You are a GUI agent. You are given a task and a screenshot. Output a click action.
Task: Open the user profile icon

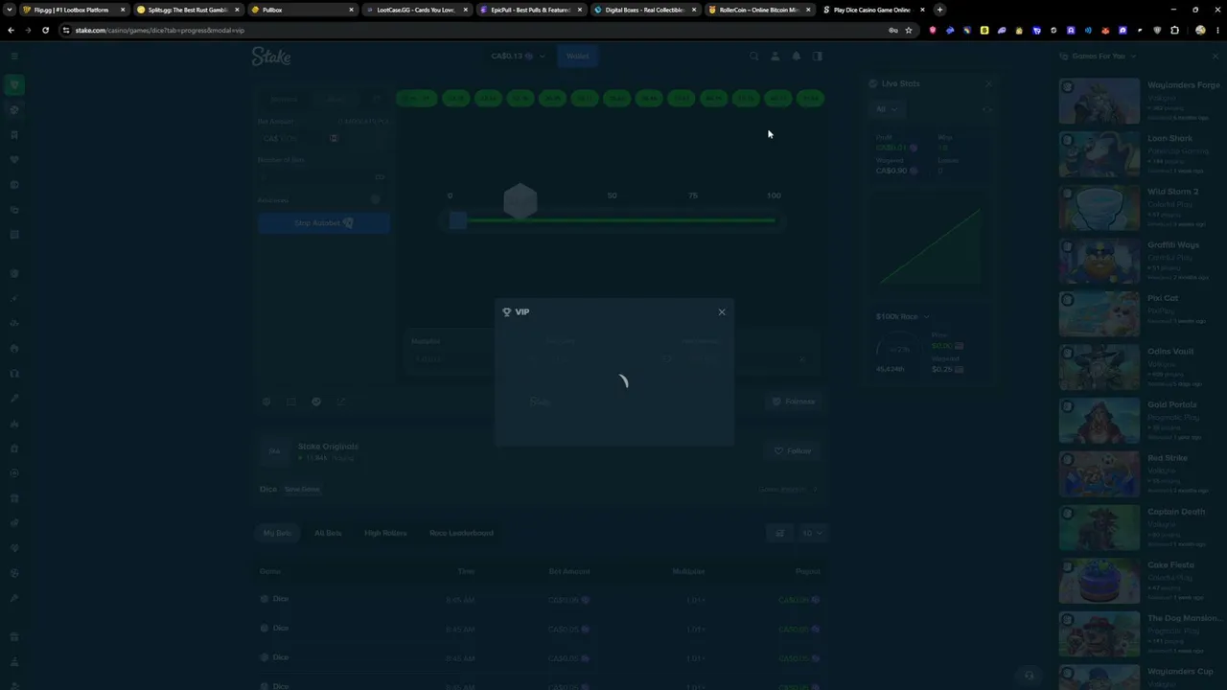776,57
